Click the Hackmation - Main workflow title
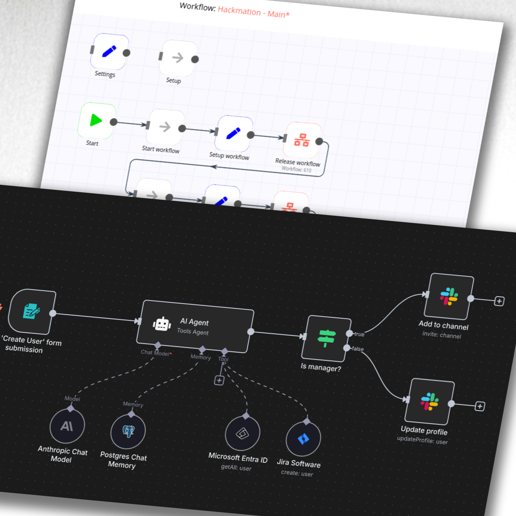This screenshot has height=516, width=516. click(253, 12)
